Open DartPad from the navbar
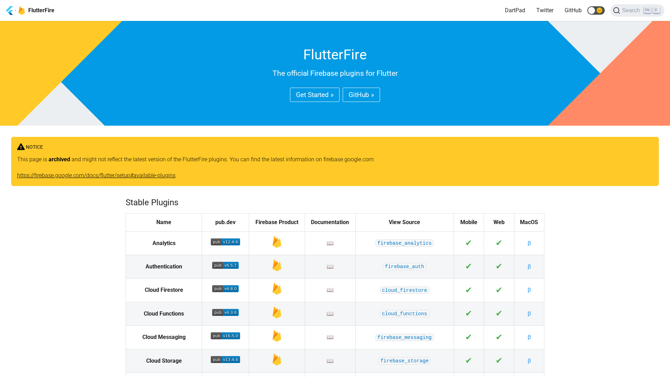 [515, 10]
